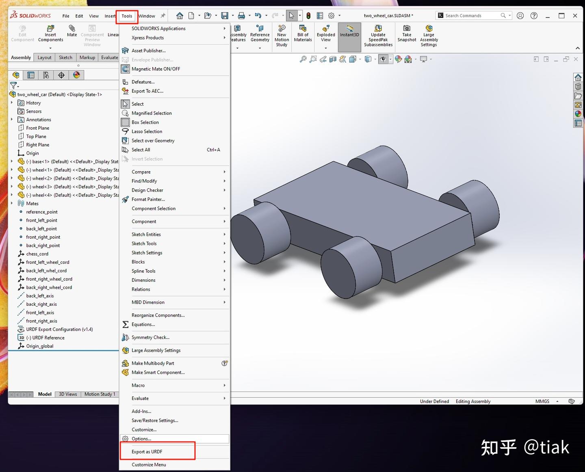The width and height of the screenshot is (585, 472).
Task: Open Equations from the Tools menu
Action: click(x=143, y=324)
